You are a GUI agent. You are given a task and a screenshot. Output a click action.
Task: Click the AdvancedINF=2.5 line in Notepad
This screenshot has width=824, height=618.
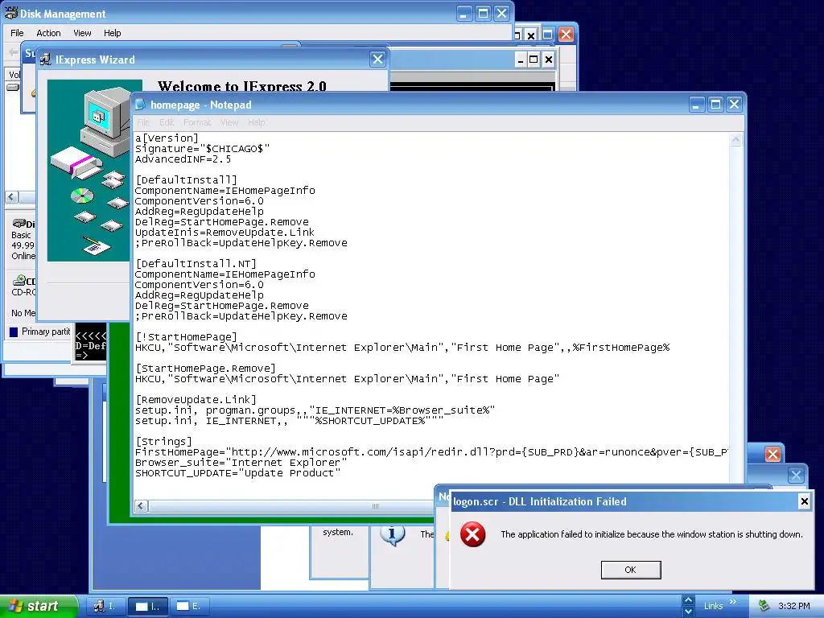[183, 159]
